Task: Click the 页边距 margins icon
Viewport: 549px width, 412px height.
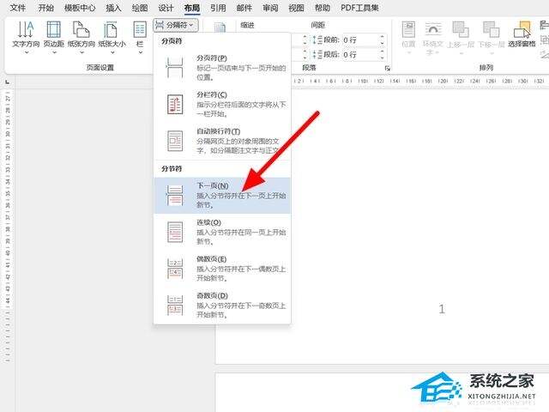Action: pyautogui.click(x=53, y=29)
